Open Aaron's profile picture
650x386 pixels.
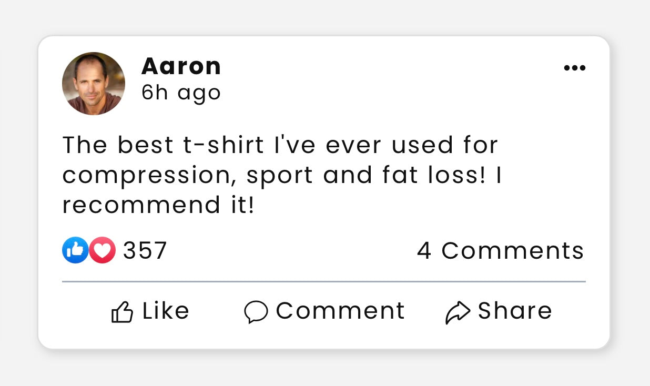94,84
